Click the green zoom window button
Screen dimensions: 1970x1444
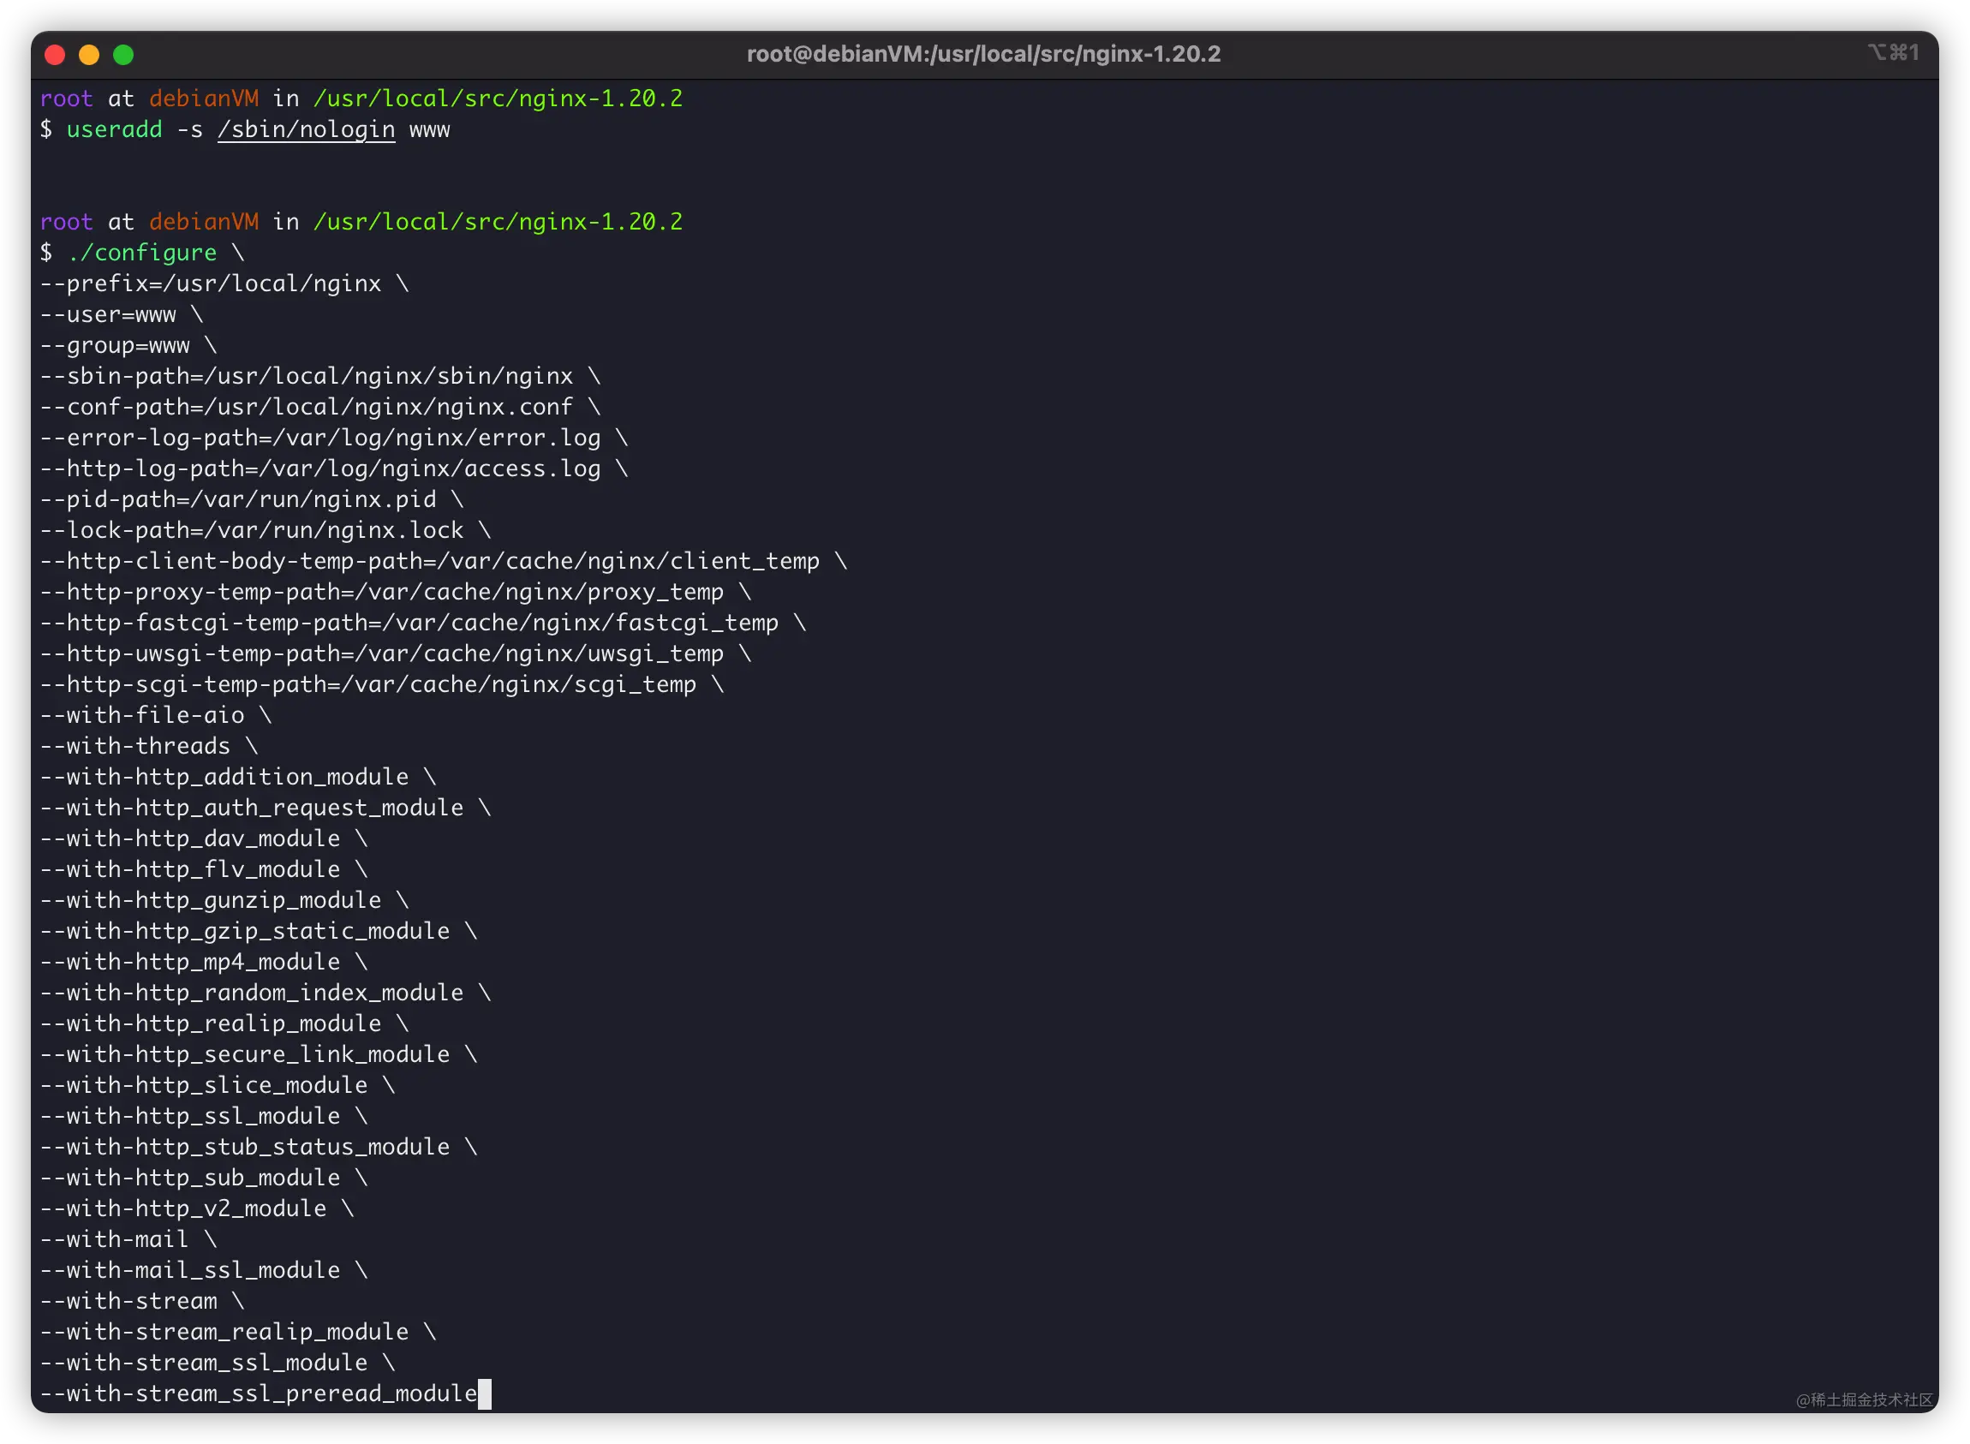point(123,55)
